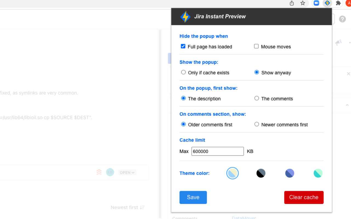Pick the black-gray theme color
351x219 pixels.
coord(261,173)
